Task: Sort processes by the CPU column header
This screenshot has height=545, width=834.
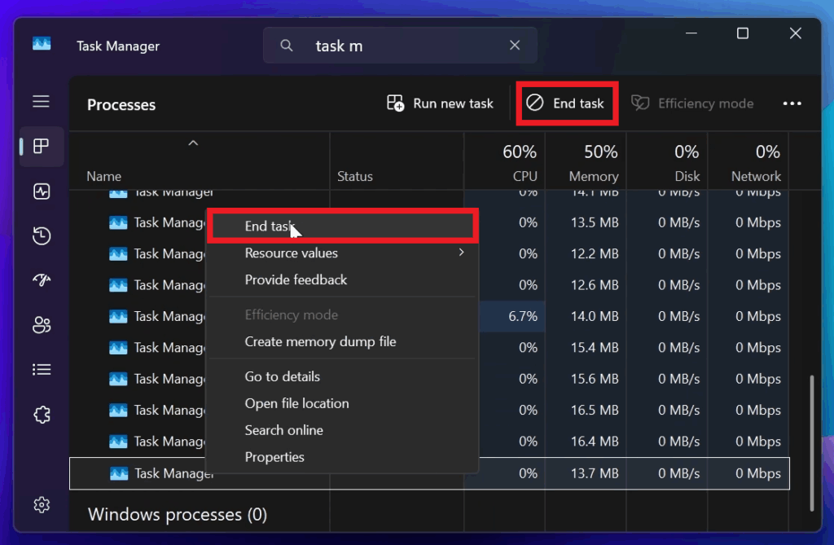Action: point(519,163)
